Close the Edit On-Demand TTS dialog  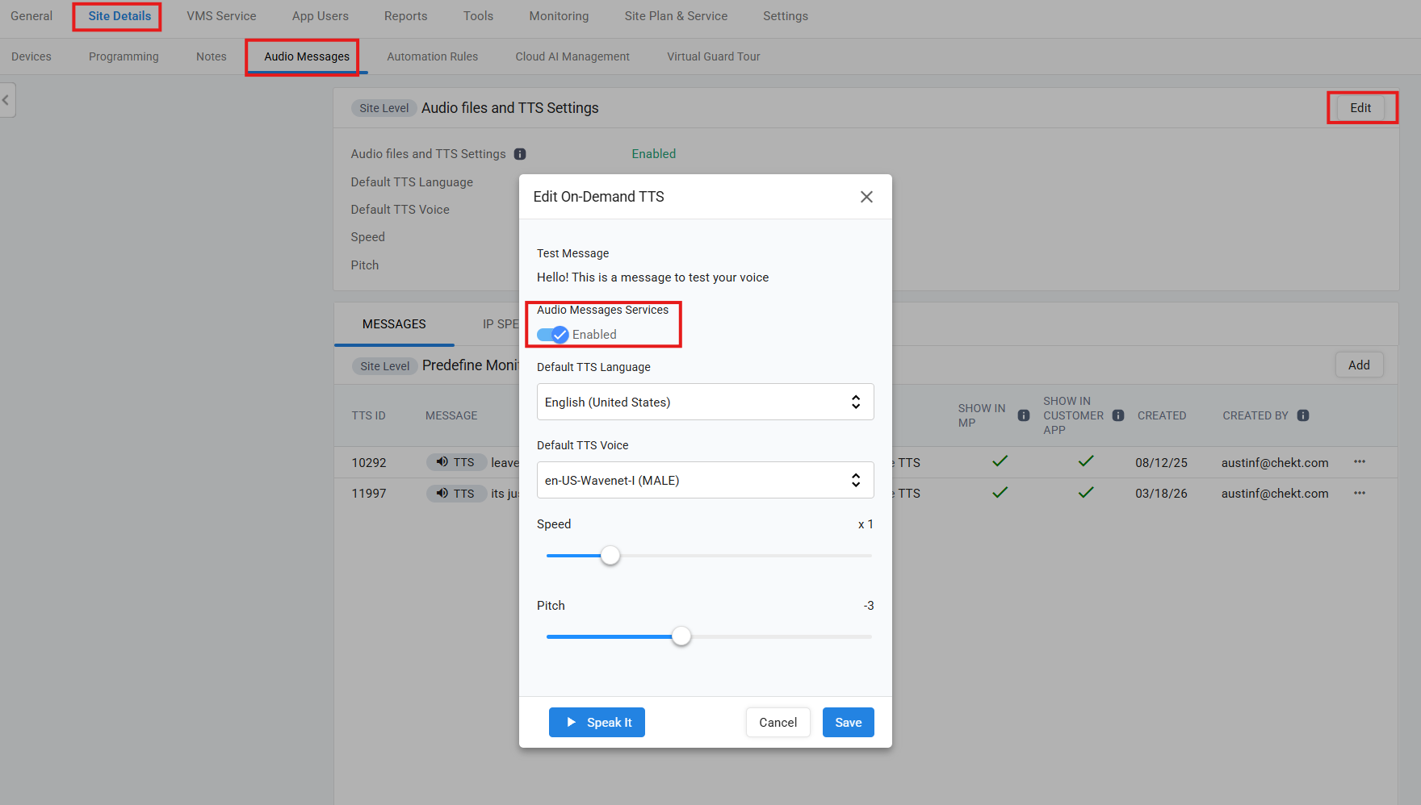pyautogui.click(x=866, y=197)
